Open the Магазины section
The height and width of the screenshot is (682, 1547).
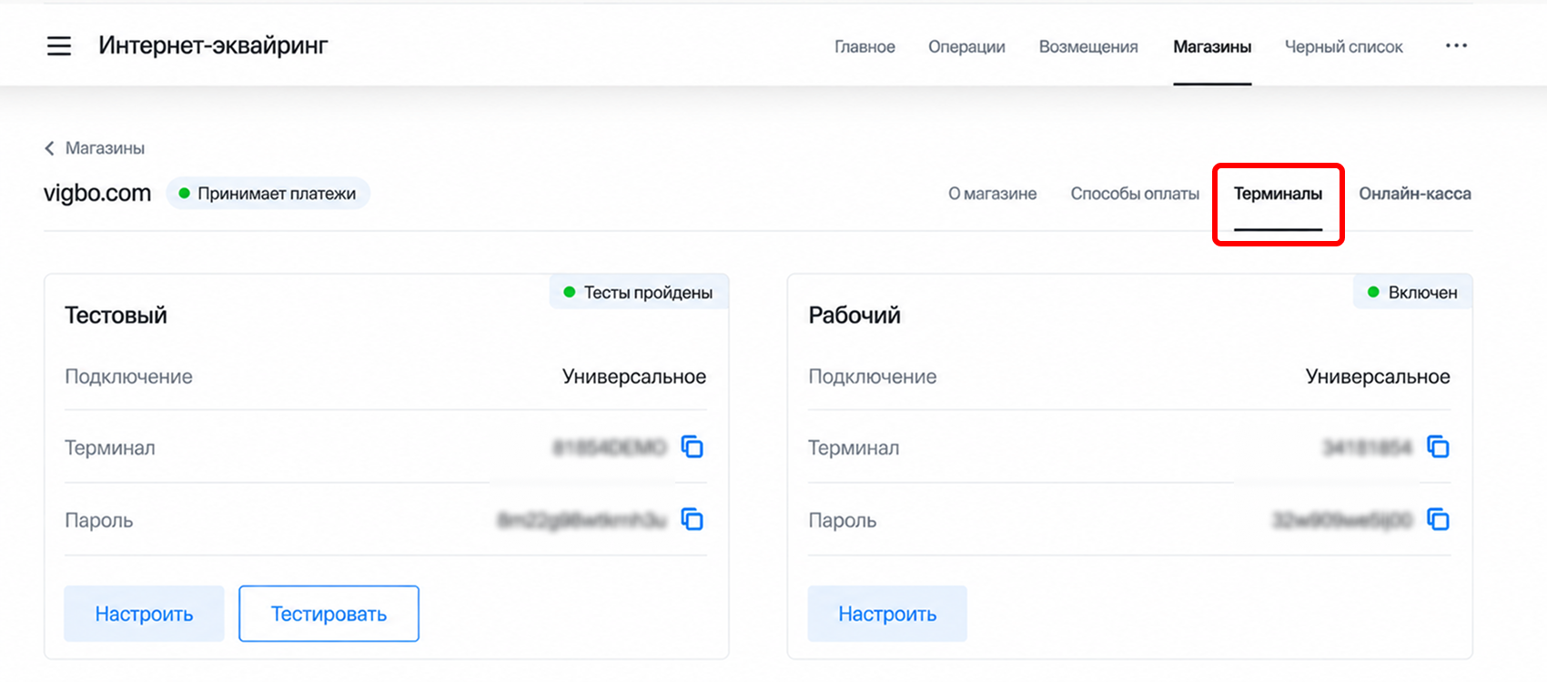tap(1212, 46)
